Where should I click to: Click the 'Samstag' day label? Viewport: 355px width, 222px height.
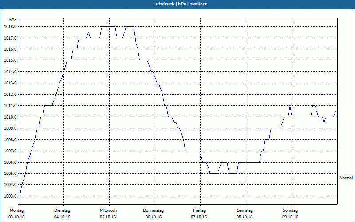tap(245, 210)
